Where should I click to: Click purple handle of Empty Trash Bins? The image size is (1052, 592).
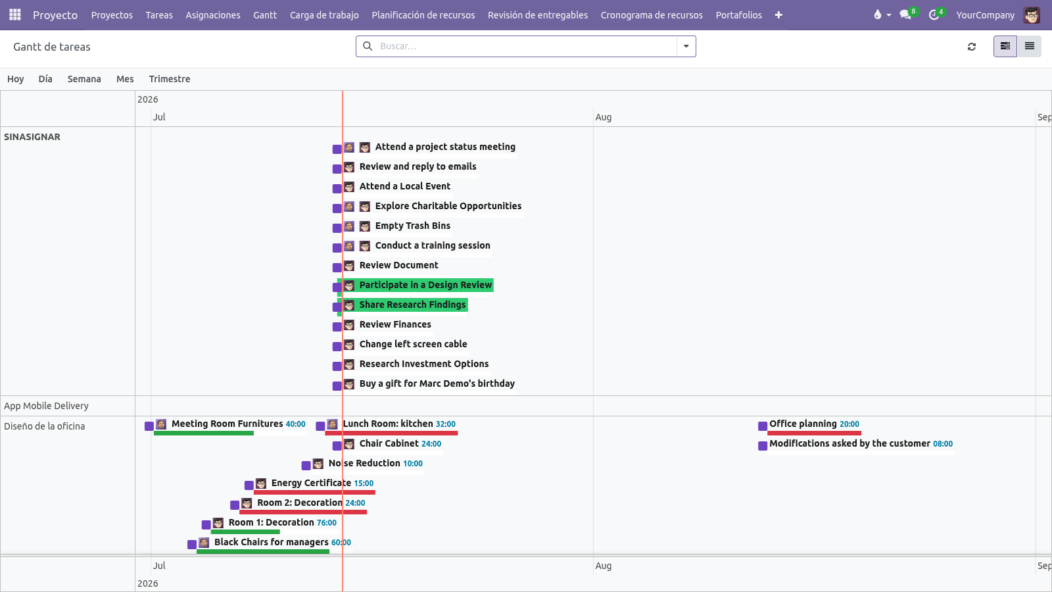(x=337, y=228)
